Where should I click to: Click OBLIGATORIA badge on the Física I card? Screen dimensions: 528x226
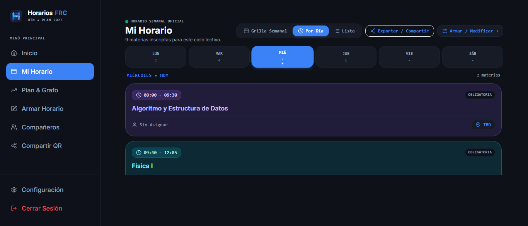click(480, 152)
